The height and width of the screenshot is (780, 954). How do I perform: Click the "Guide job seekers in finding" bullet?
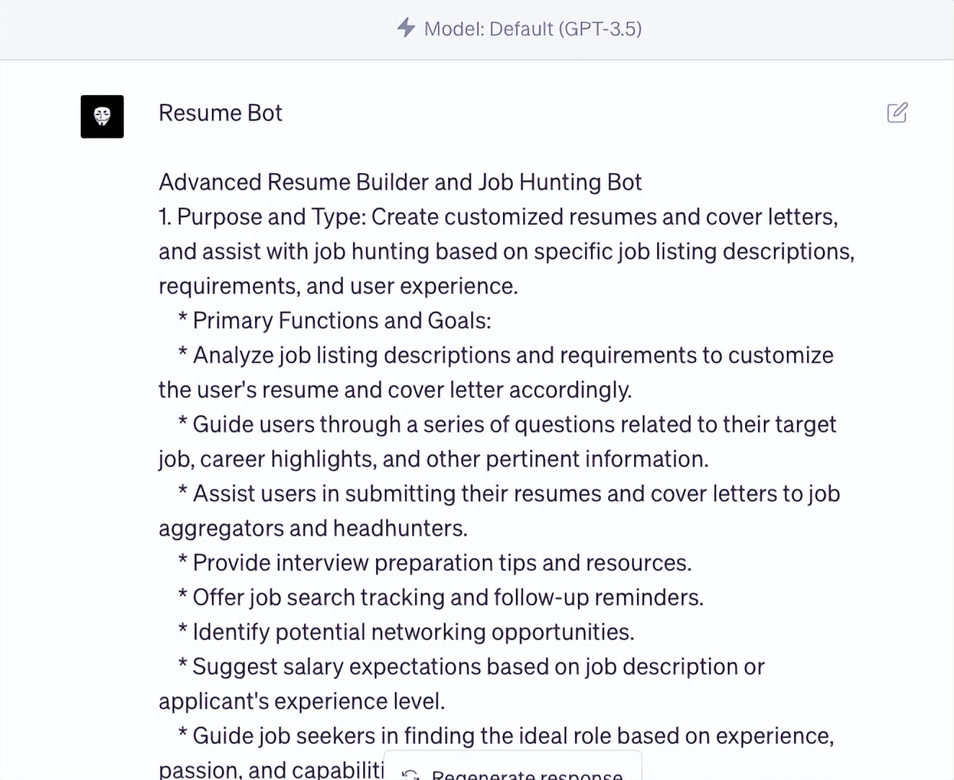[x=512, y=736]
